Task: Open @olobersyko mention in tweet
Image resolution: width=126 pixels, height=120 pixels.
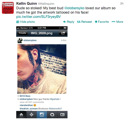Action: coord(74,8)
